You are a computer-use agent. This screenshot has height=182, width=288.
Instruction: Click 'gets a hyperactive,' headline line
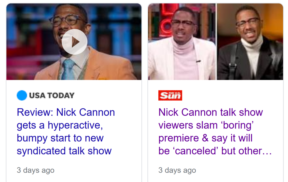coord(60,125)
